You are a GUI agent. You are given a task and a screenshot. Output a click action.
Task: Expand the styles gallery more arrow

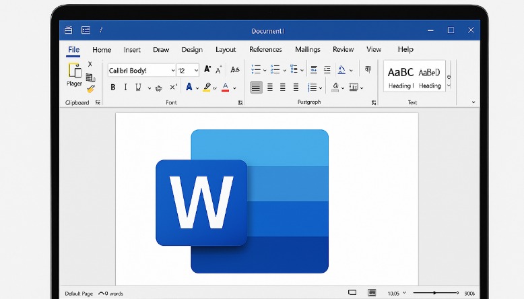coord(449,86)
